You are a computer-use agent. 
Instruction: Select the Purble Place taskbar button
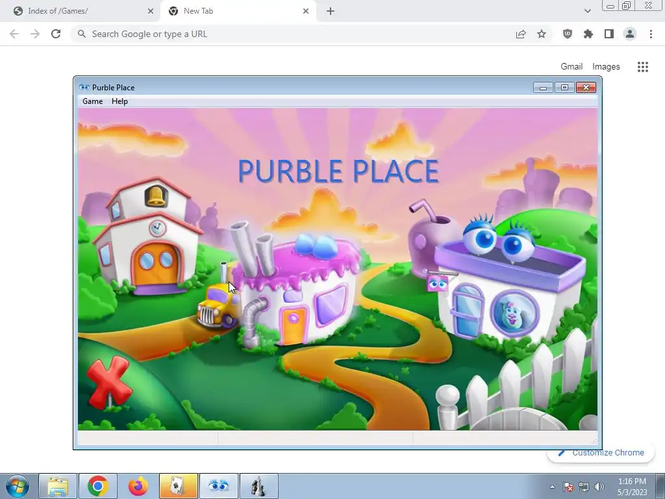pyautogui.click(x=219, y=486)
